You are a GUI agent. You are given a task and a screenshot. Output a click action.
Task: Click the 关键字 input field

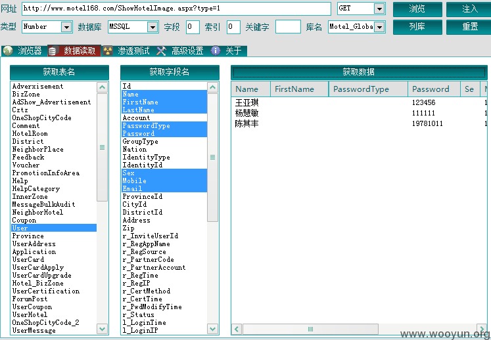point(288,27)
